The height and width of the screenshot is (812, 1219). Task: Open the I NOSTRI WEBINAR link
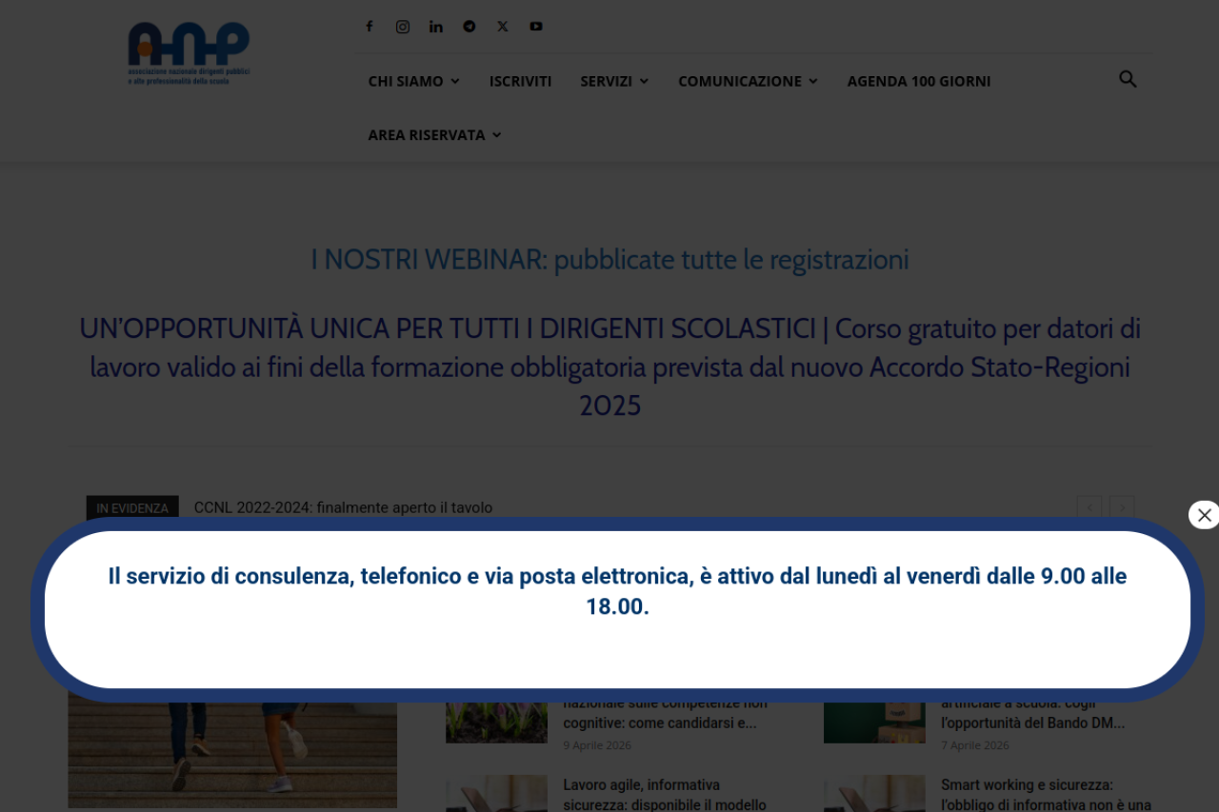point(609,259)
